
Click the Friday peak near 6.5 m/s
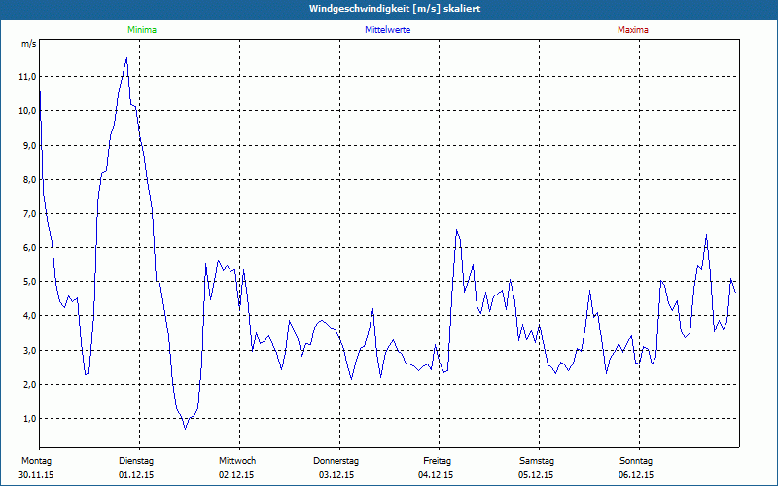tap(456, 230)
